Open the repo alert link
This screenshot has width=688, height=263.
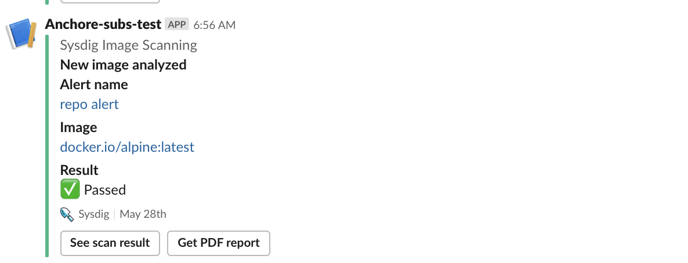[89, 104]
